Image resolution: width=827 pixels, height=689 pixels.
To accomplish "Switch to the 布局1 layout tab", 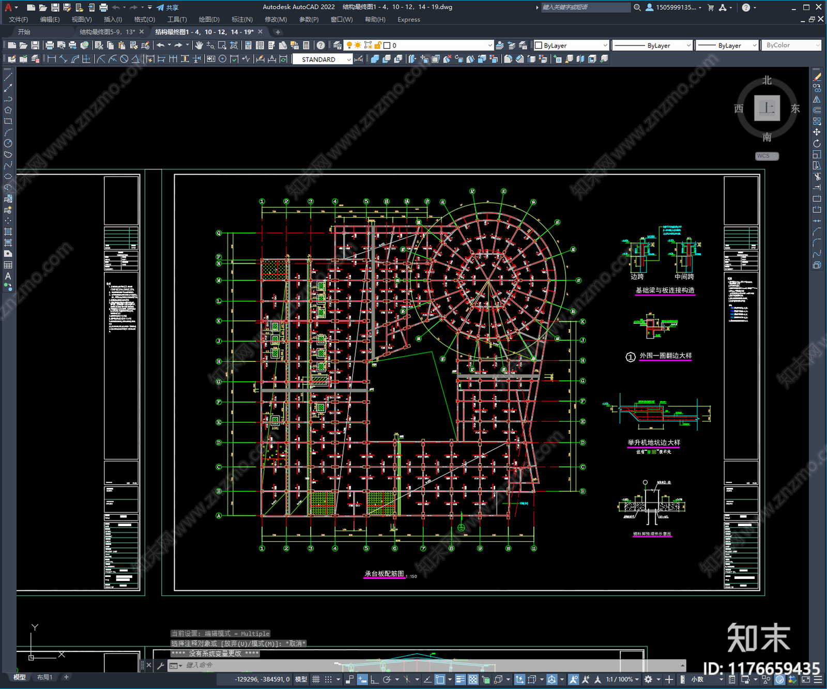I will pos(44,677).
